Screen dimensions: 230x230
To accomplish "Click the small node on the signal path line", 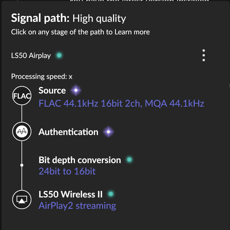I will (x=22, y=165).
